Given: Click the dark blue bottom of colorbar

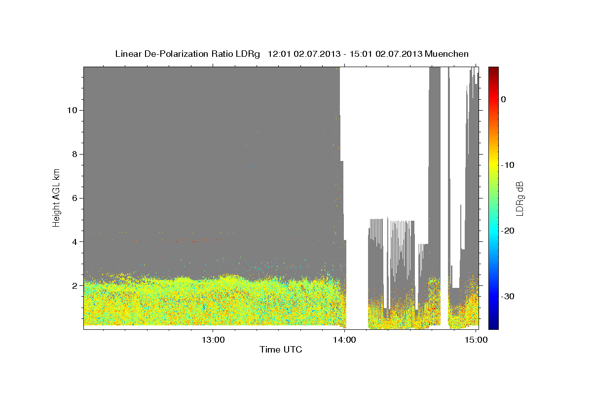Looking at the screenshot, I should 493,325.
